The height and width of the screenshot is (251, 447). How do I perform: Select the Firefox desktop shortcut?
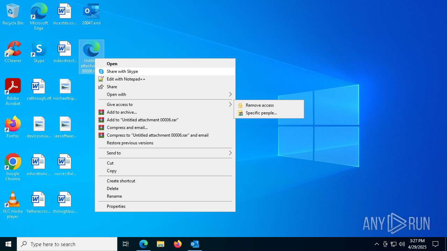[x=13, y=128]
